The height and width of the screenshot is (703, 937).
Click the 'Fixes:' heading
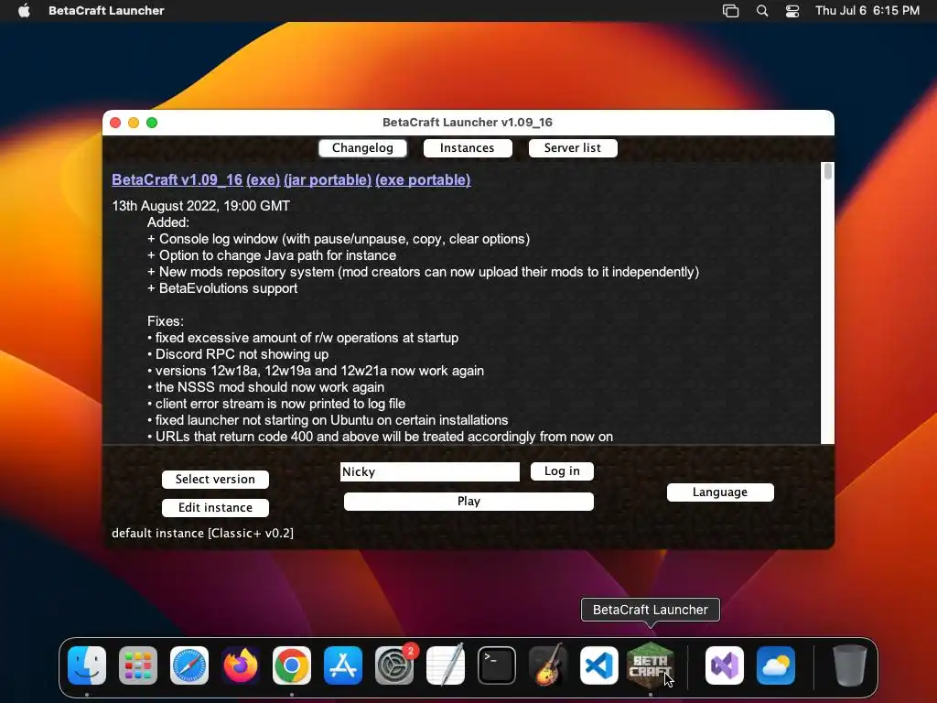pos(166,321)
